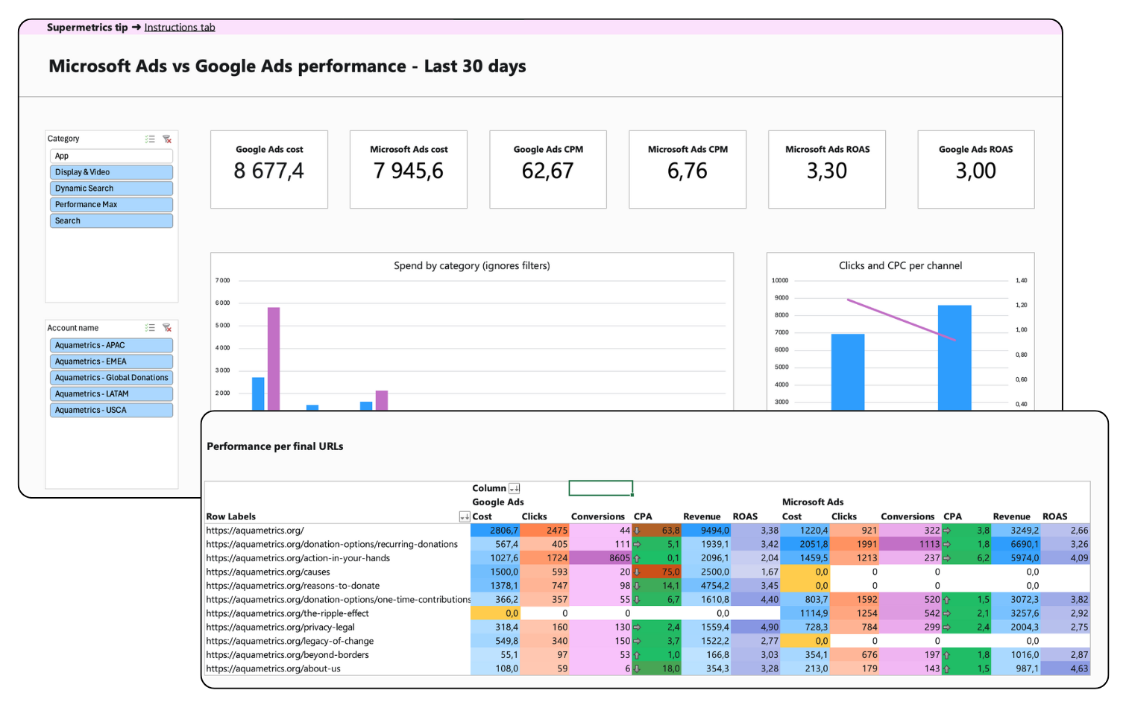Toggle the Aquametrics - Global Donations slicer item

pyautogui.click(x=111, y=378)
